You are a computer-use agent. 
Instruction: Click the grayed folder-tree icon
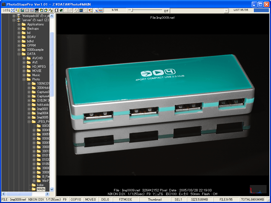pos(86,10)
